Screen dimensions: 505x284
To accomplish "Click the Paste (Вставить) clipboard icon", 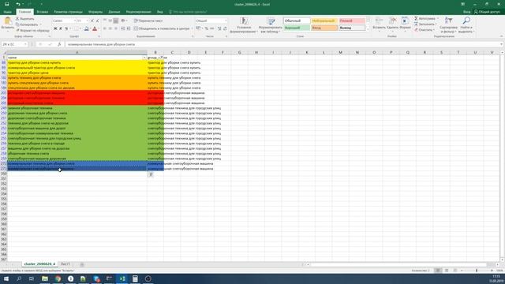I will [7, 21].
